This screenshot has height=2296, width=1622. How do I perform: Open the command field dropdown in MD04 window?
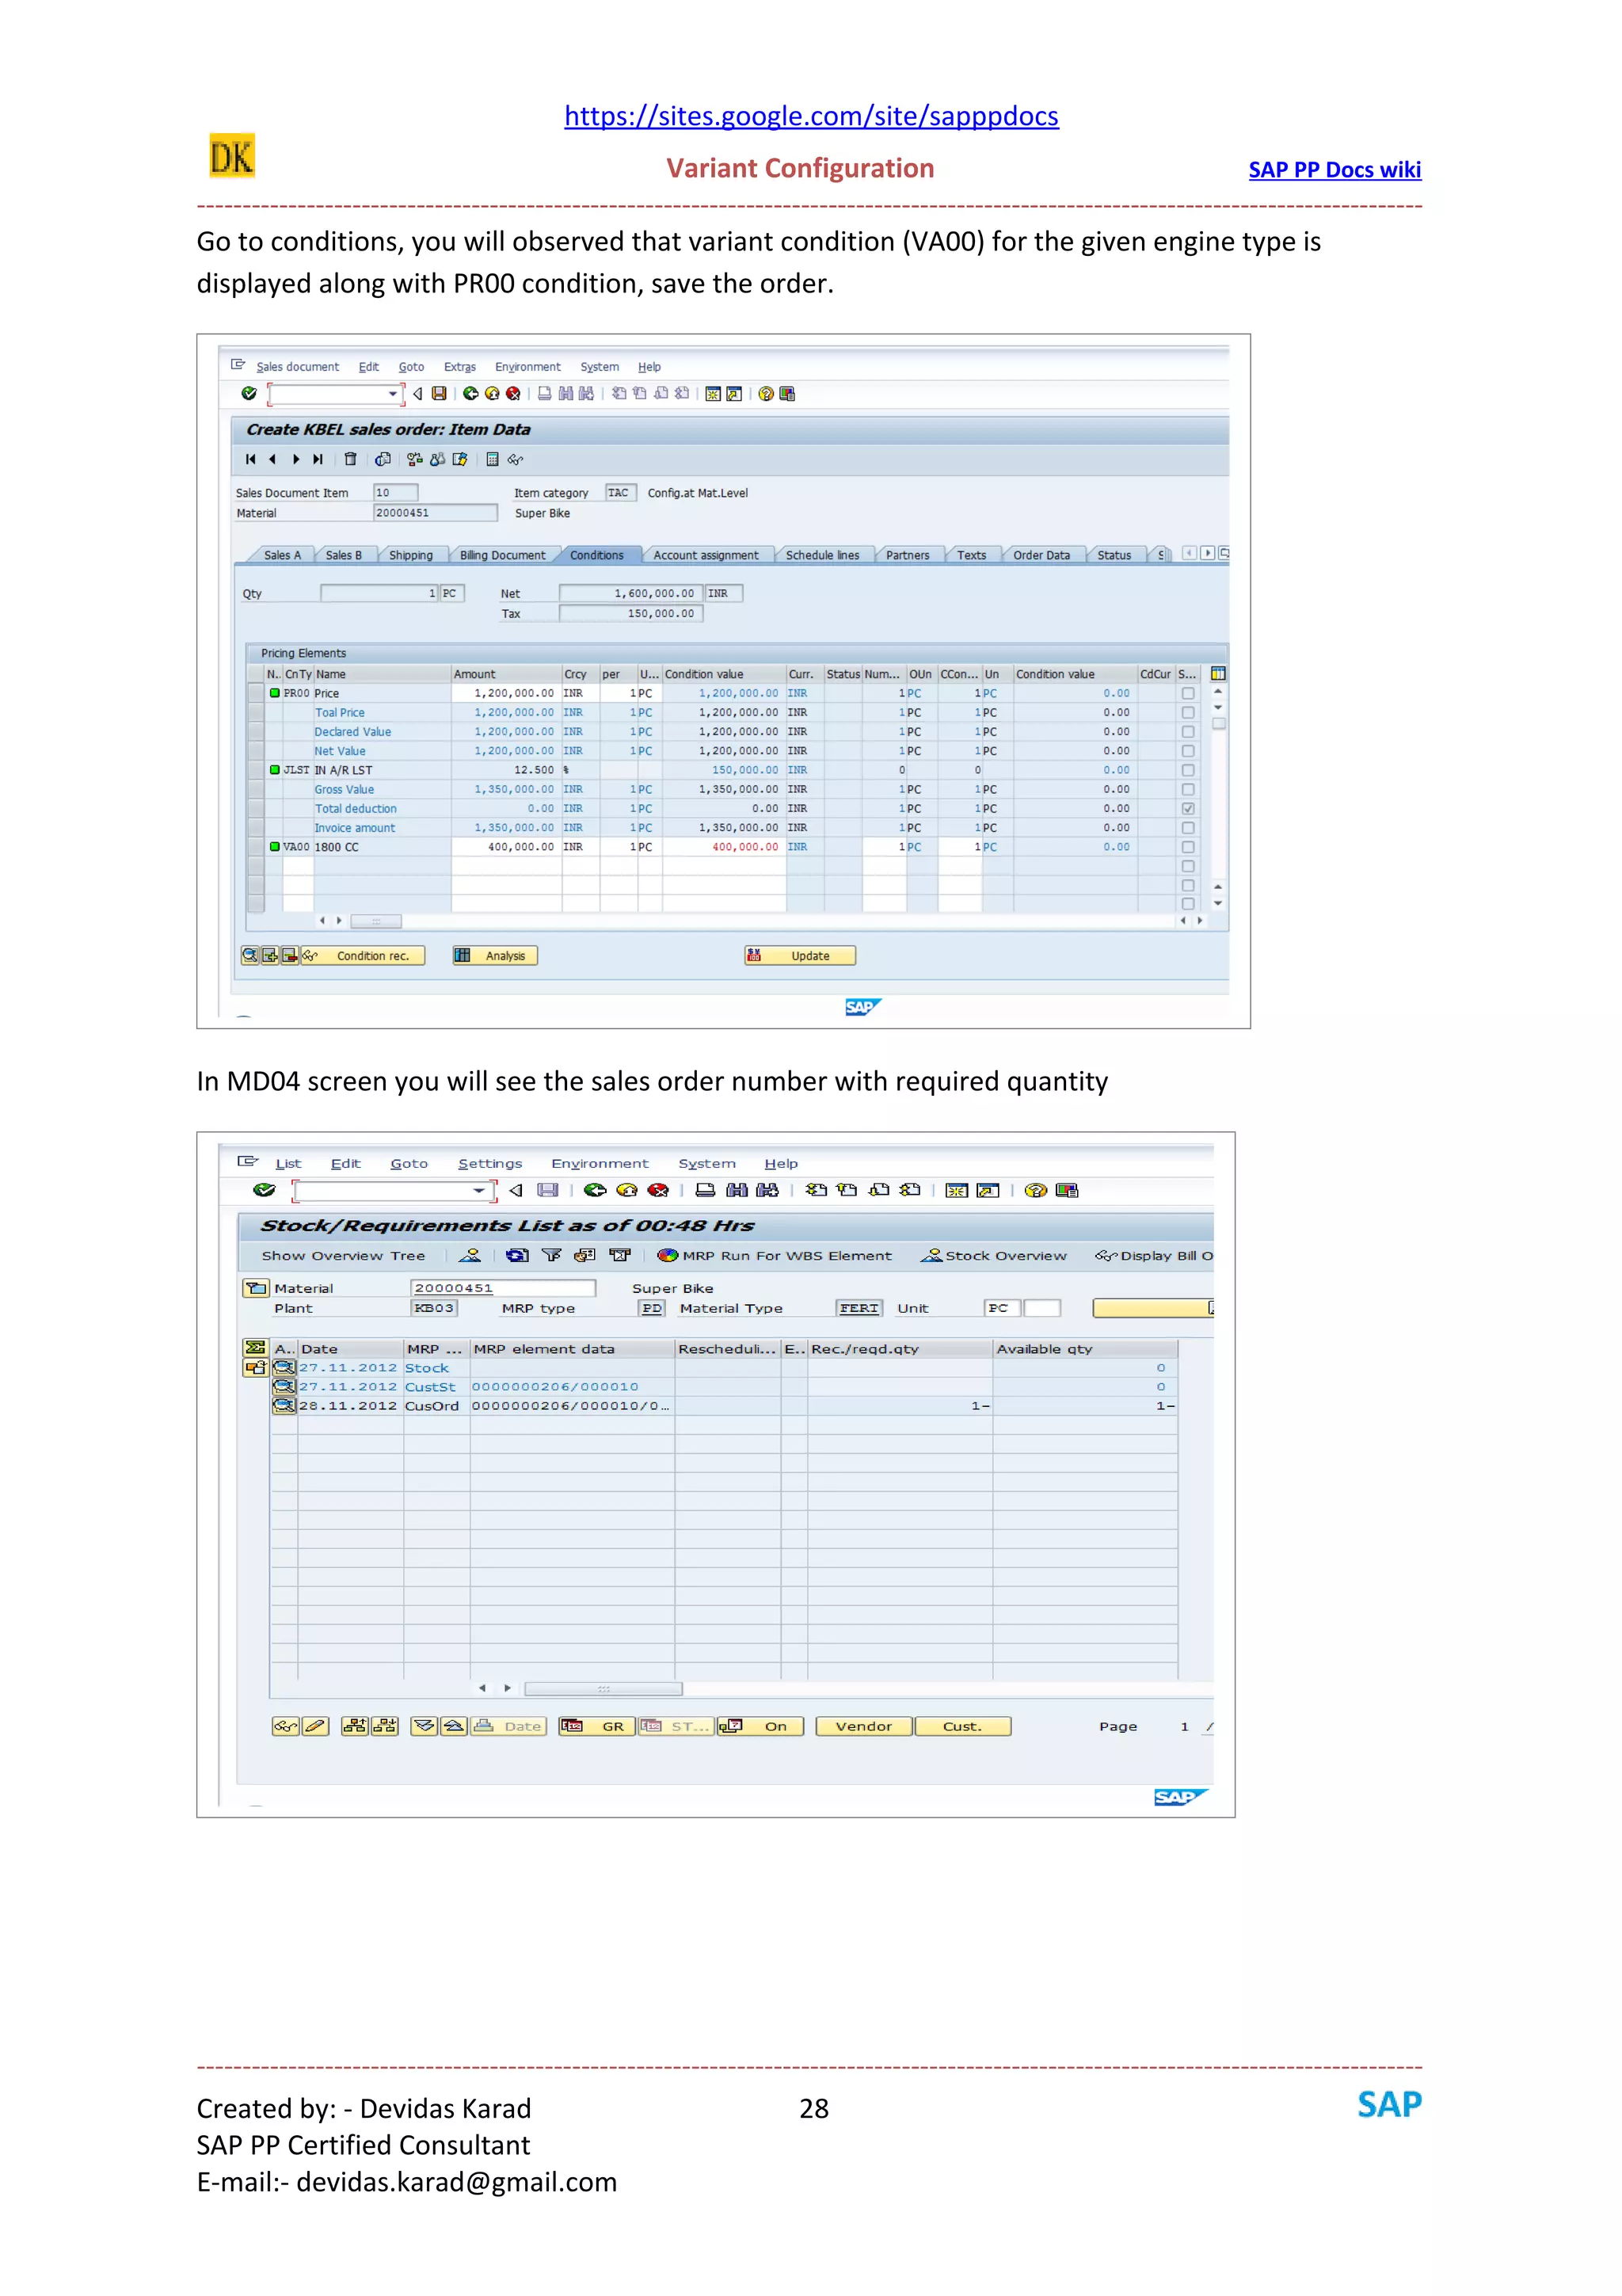click(x=480, y=1190)
